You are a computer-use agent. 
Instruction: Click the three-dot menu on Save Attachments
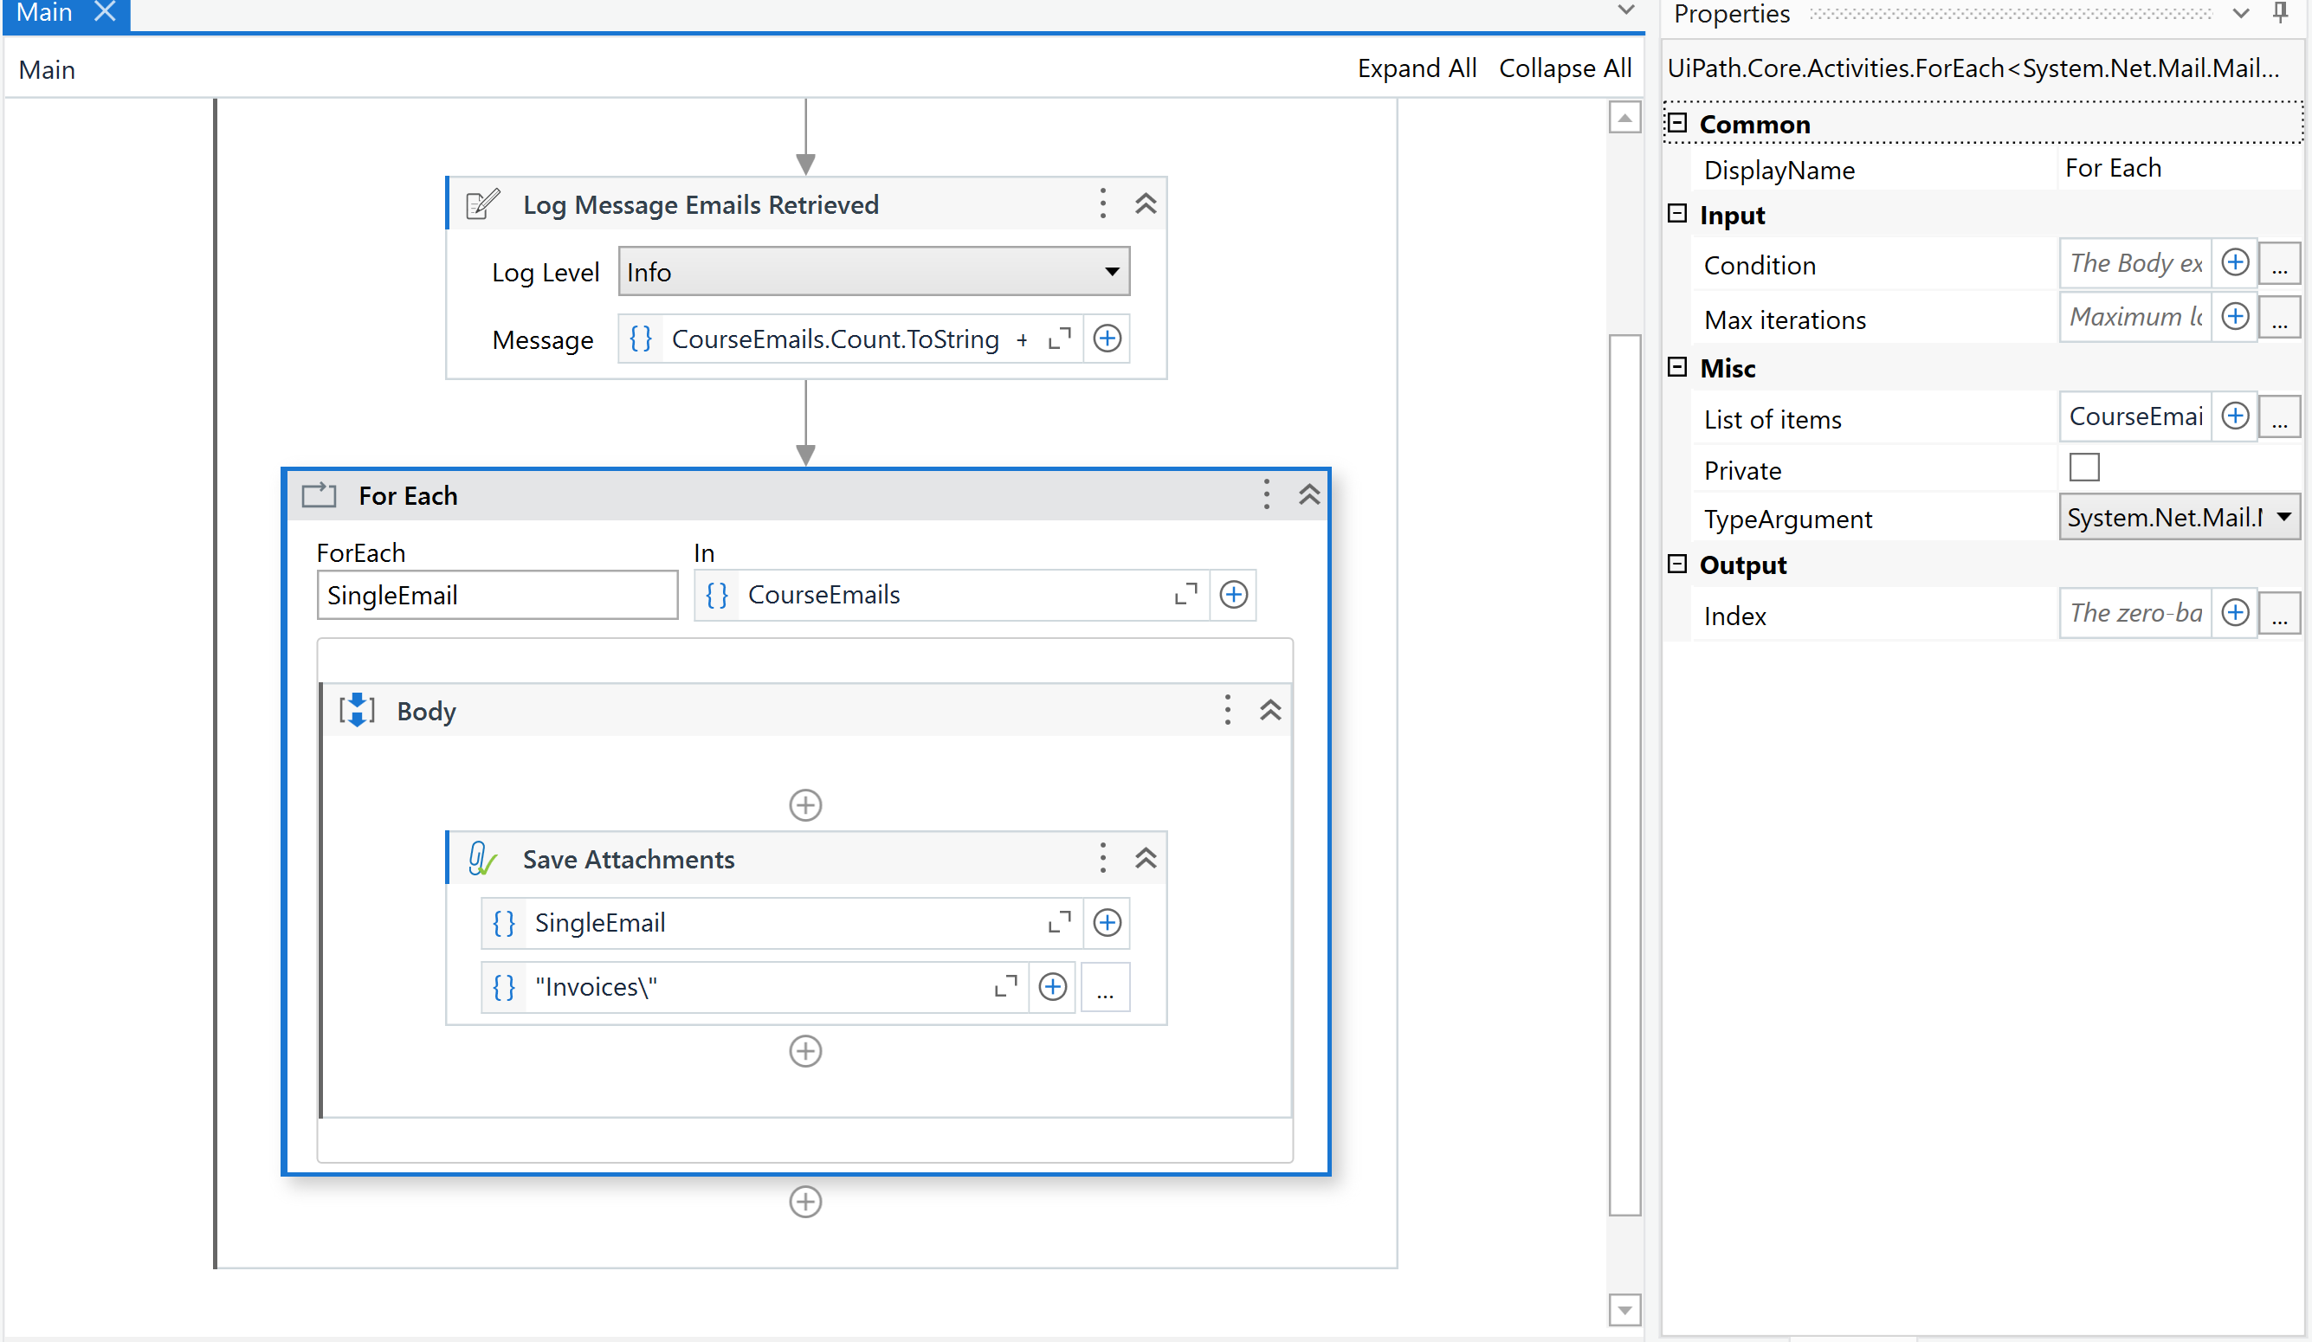pyautogui.click(x=1102, y=860)
